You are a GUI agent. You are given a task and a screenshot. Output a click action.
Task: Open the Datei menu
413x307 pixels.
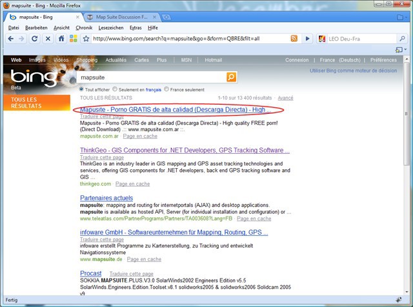pyautogui.click(x=14, y=28)
